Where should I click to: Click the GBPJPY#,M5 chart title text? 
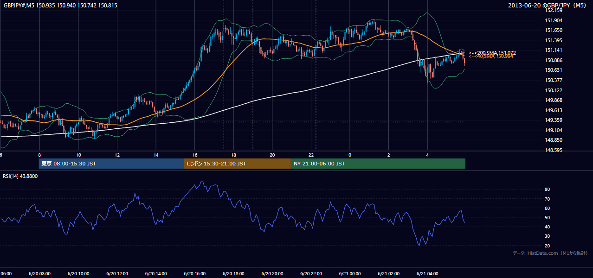coord(60,5)
